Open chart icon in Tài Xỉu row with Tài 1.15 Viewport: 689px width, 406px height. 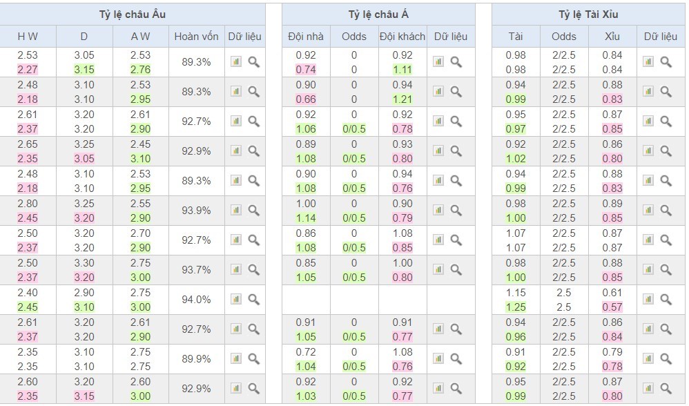(x=648, y=299)
